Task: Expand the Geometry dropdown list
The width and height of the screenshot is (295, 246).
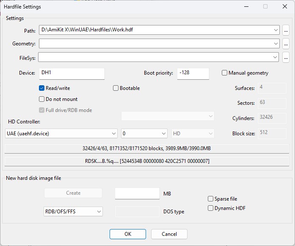Action: 276,44
